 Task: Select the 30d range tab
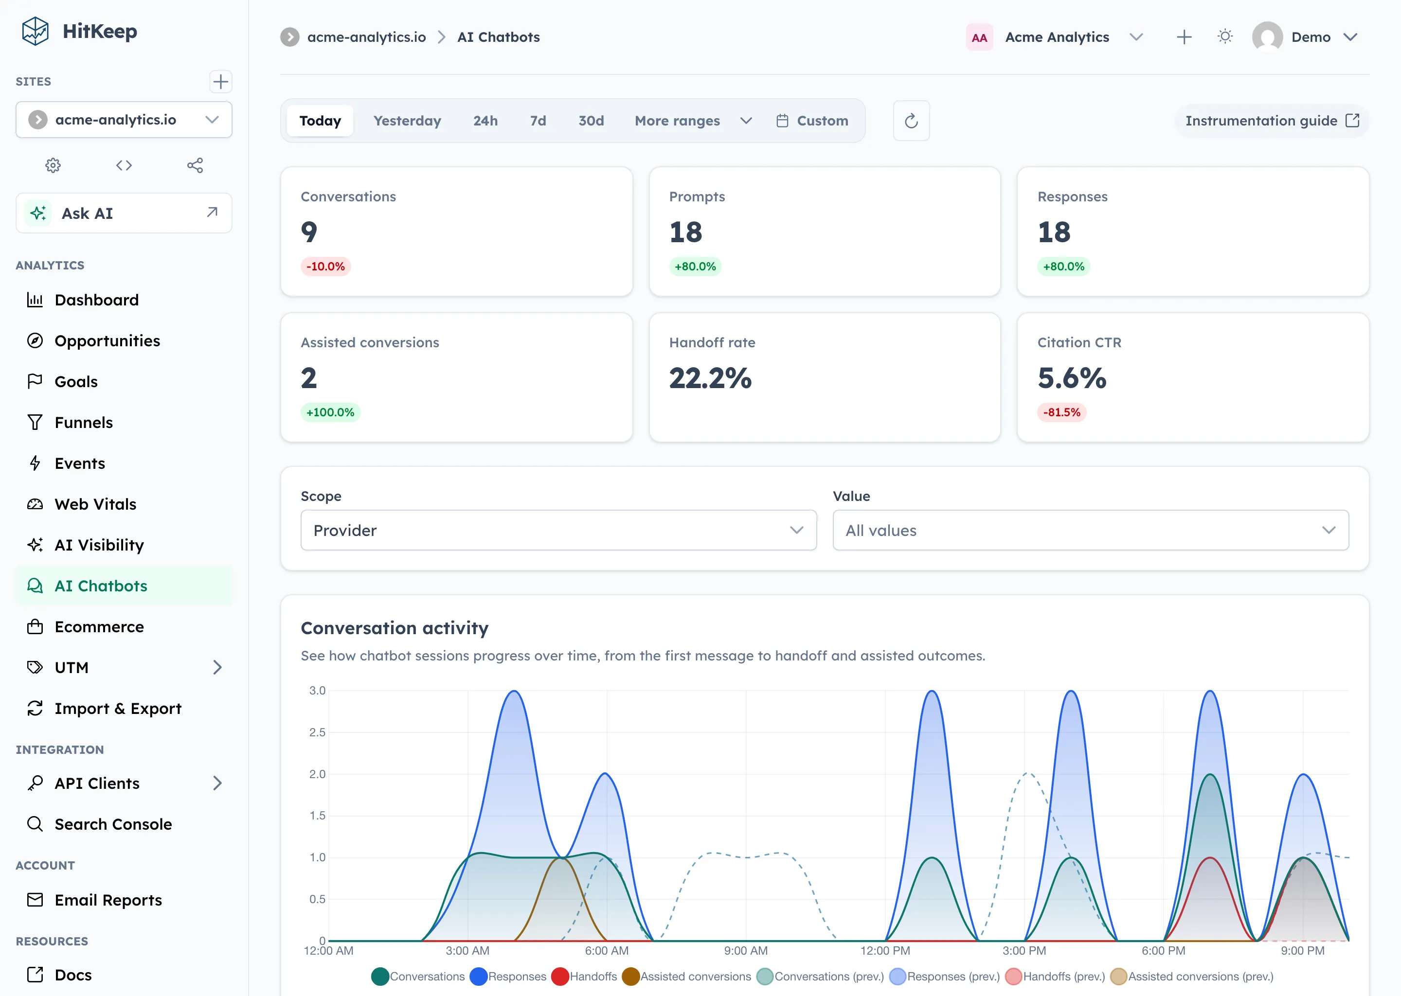[x=592, y=121]
